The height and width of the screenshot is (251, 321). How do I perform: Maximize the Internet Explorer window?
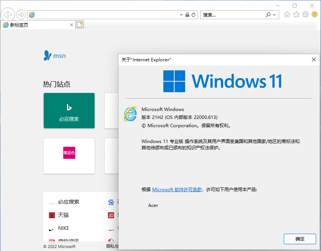coord(295,6)
